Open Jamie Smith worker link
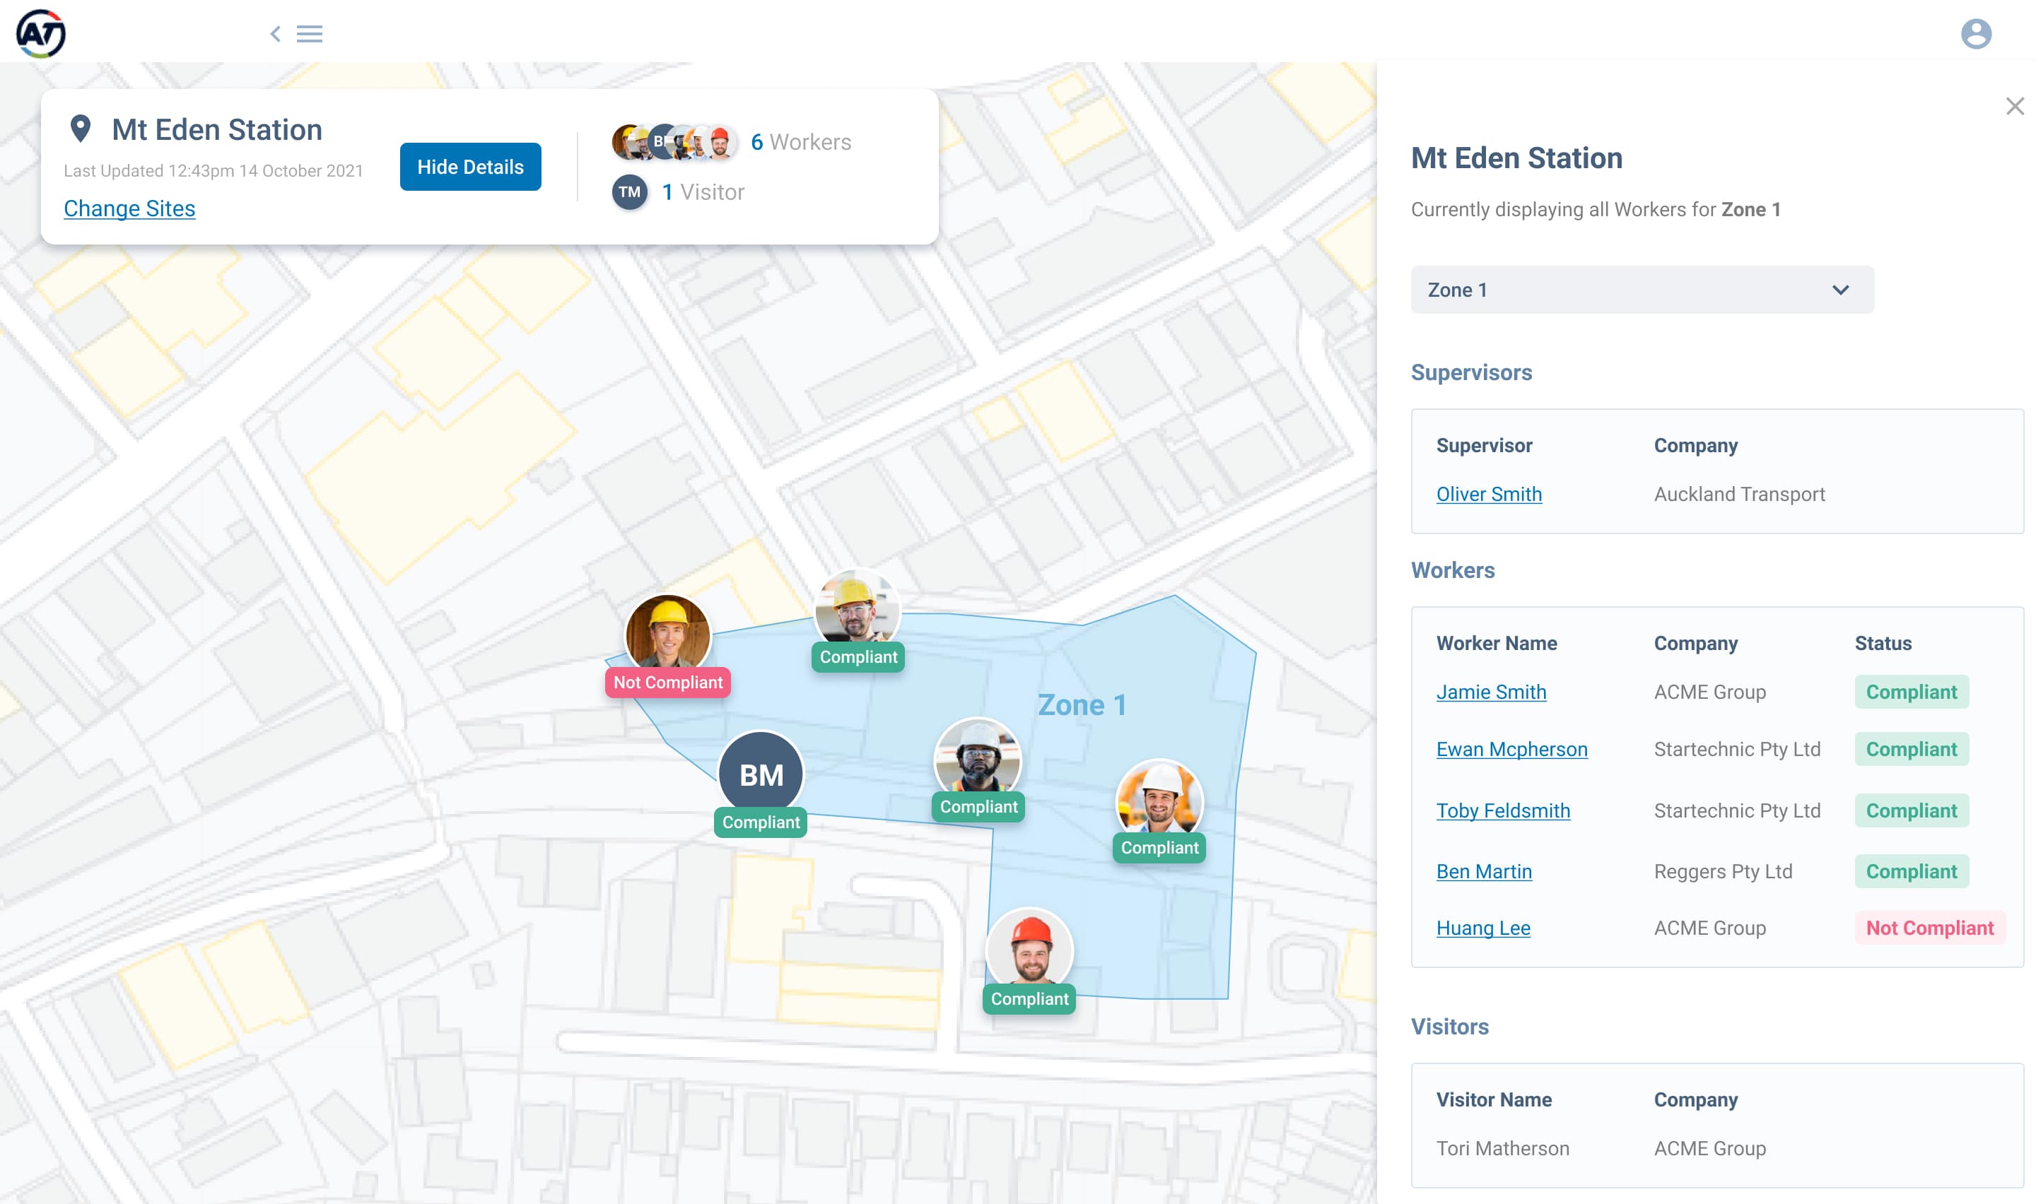Viewport: 2036px width, 1204px height. click(x=1491, y=692)
